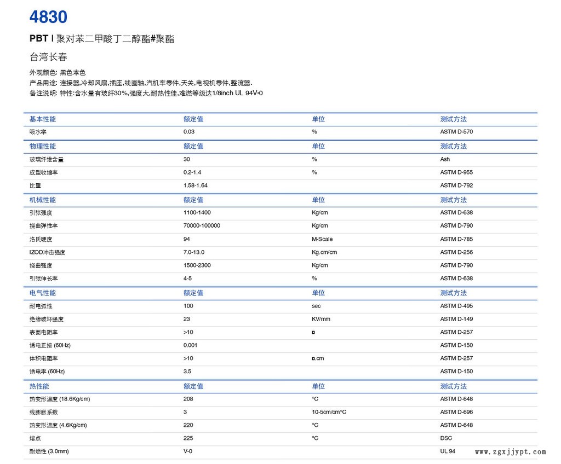
Task: Select the "热变形温度 (4.6Kg/cm)" row label
Action: [x=58, y=425]
